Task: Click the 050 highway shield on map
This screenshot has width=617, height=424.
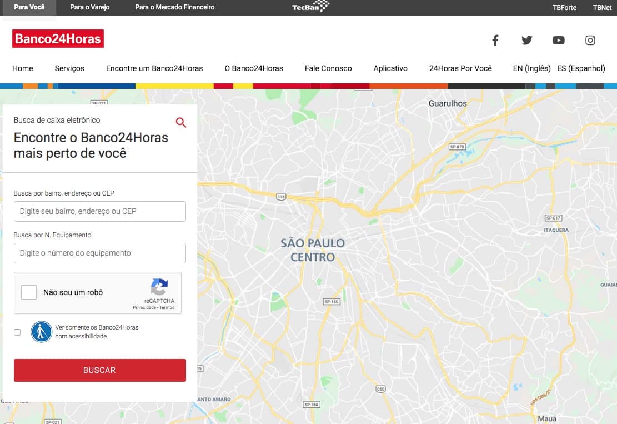Action: [x=380, y=389]
